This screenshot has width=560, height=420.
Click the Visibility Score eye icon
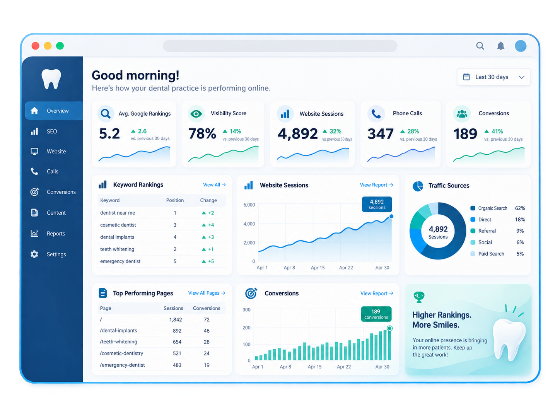click(196, 114)
